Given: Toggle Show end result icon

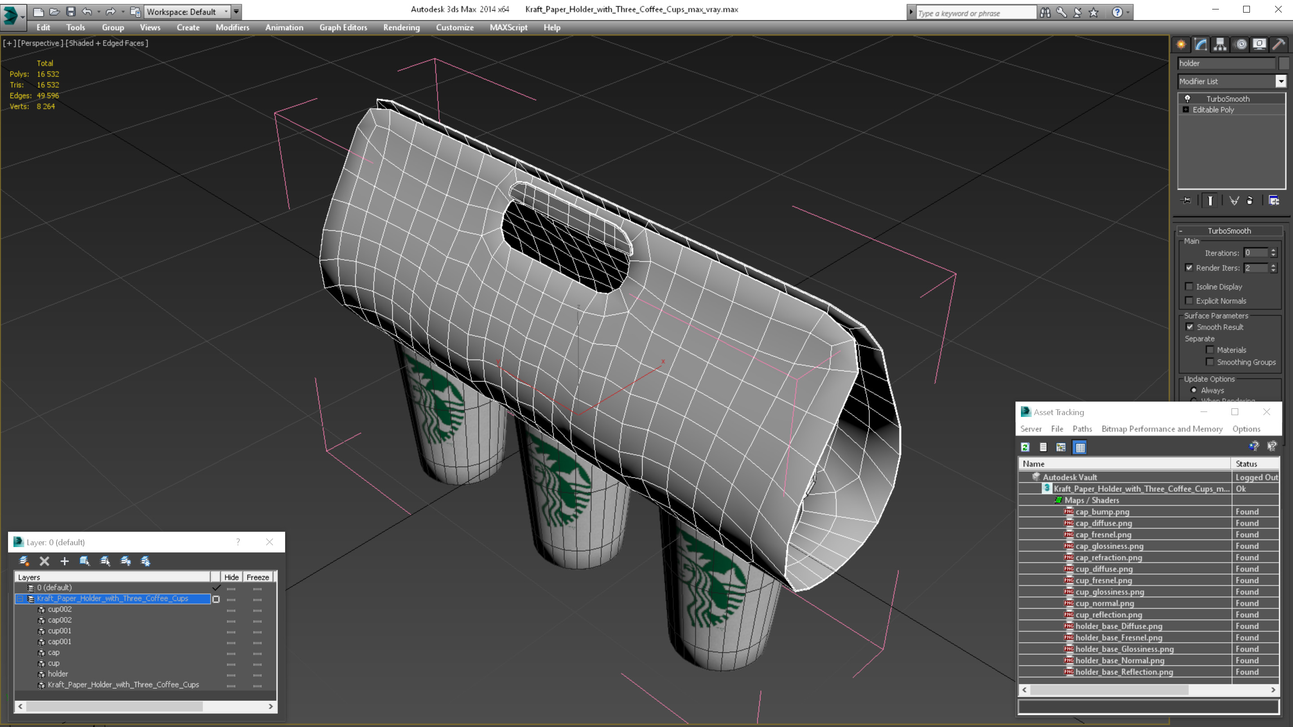Looking at the screenshot, I should tap(1210, 200).
